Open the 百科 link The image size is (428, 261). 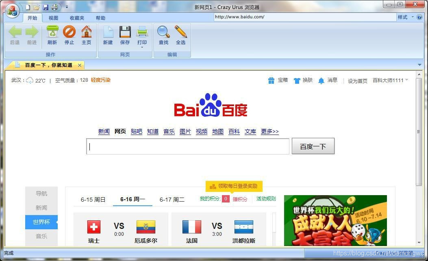point(234,131)
